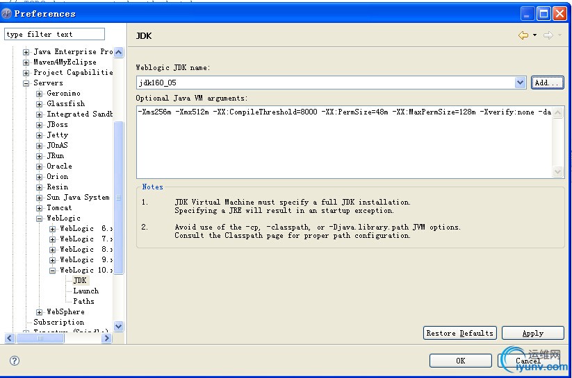Expand the Java Enterprise Pro tree node
The width and height of the screenshot is (572, 378).
coord(26,52)
